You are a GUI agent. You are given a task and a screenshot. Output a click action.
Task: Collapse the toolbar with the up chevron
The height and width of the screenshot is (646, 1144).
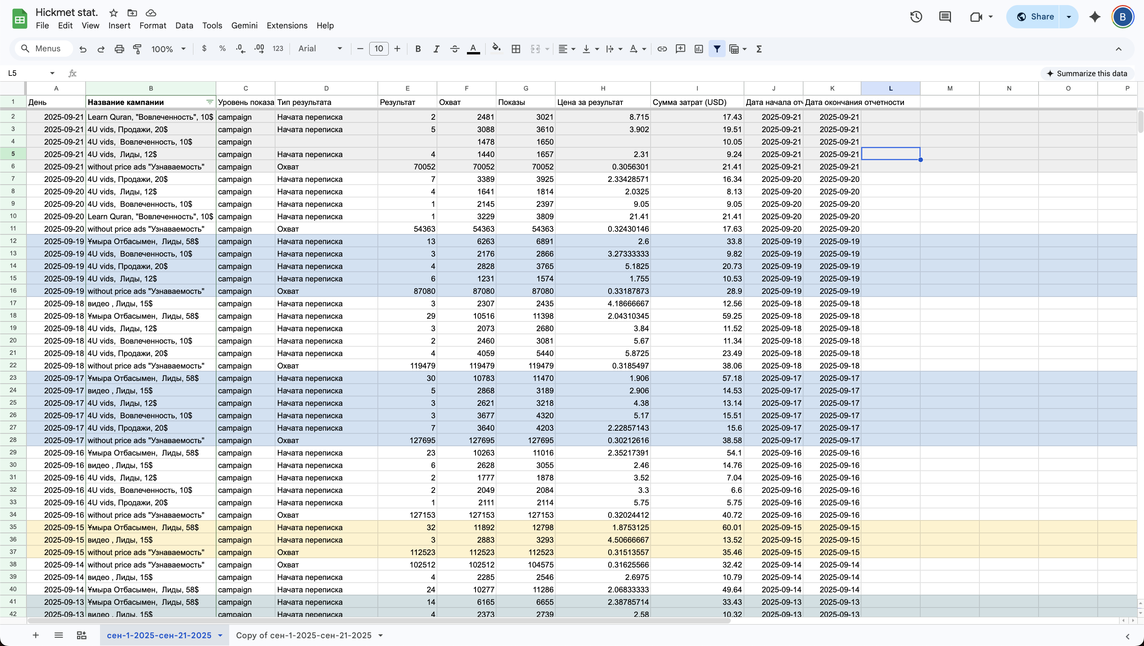1118,49
